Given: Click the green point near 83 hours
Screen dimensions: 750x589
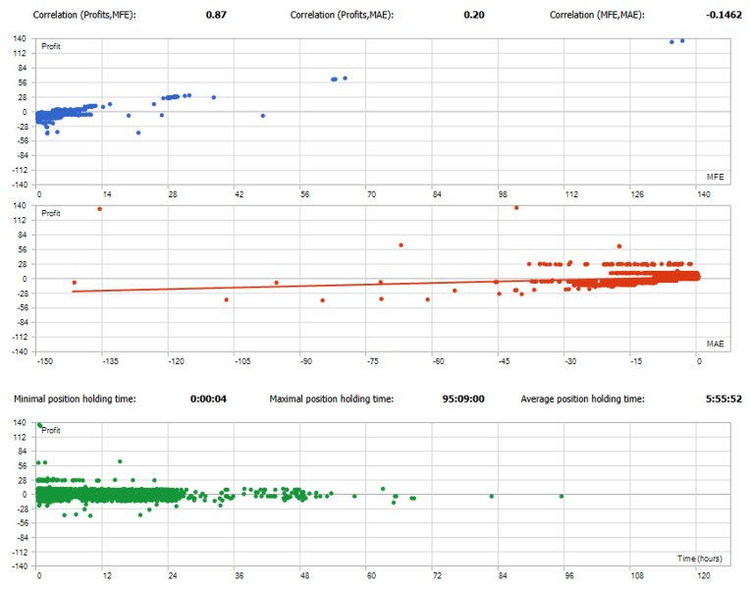Looking at the screenshot, I should point(491,496).
